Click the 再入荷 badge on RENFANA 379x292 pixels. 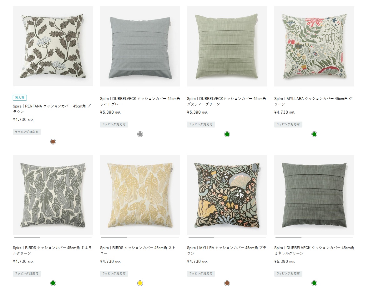point(20,98)
